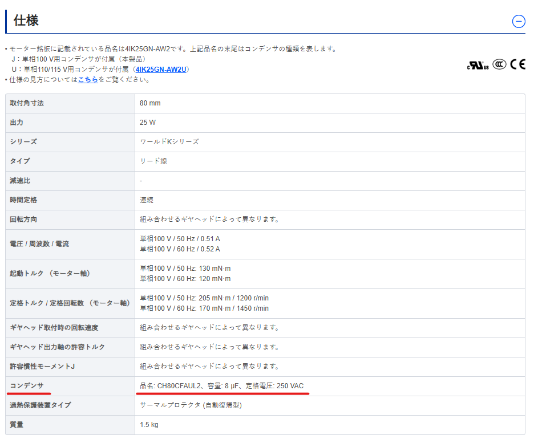Select the 過熱保護装置タイプ label
This screenshot has height=439, width=534.
pos(41,405)
